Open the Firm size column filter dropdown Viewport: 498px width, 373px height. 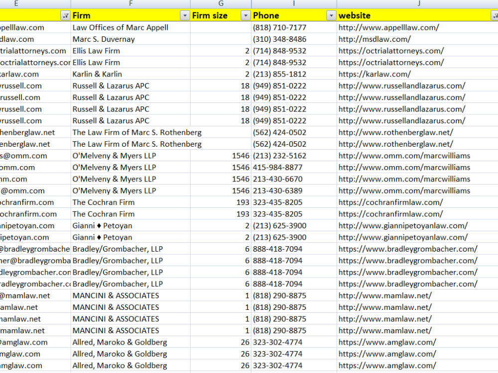(246, 15)
